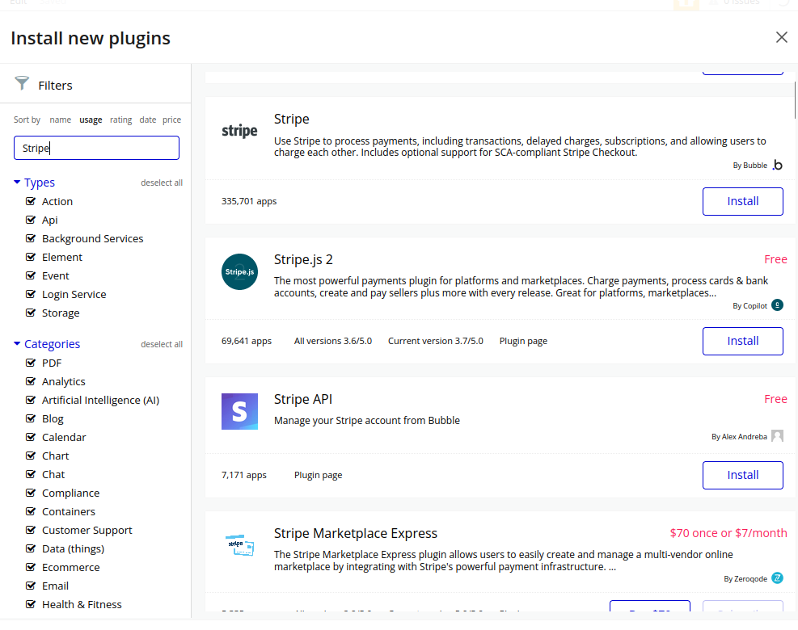The height and width of the screenshot is (630, 798).
Task: Click the Copilot author avatar icon
Action: point(777,305)
